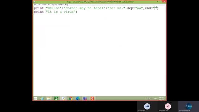Open the Window menu

(x=61, y=5)
